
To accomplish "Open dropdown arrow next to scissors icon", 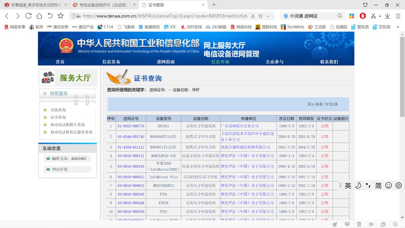I will pos(380,16).
